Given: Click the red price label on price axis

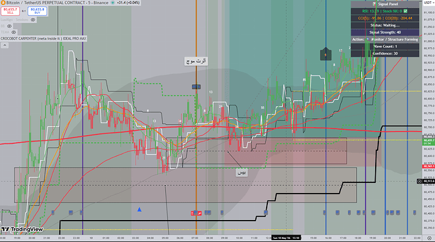Looking at the screenshot, I should (428, 166).
